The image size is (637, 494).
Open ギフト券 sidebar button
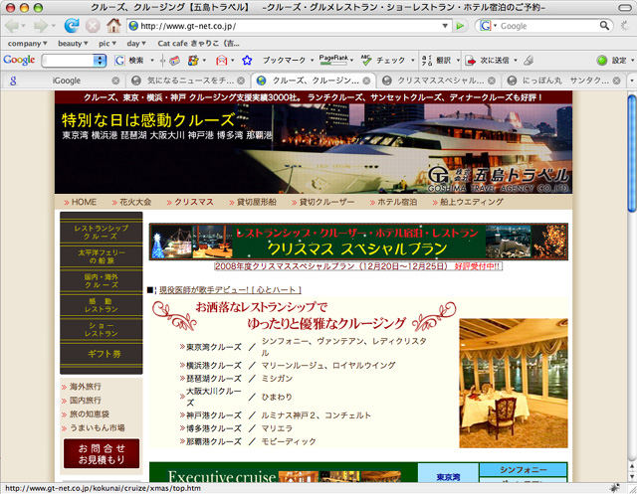pos(102,354)
